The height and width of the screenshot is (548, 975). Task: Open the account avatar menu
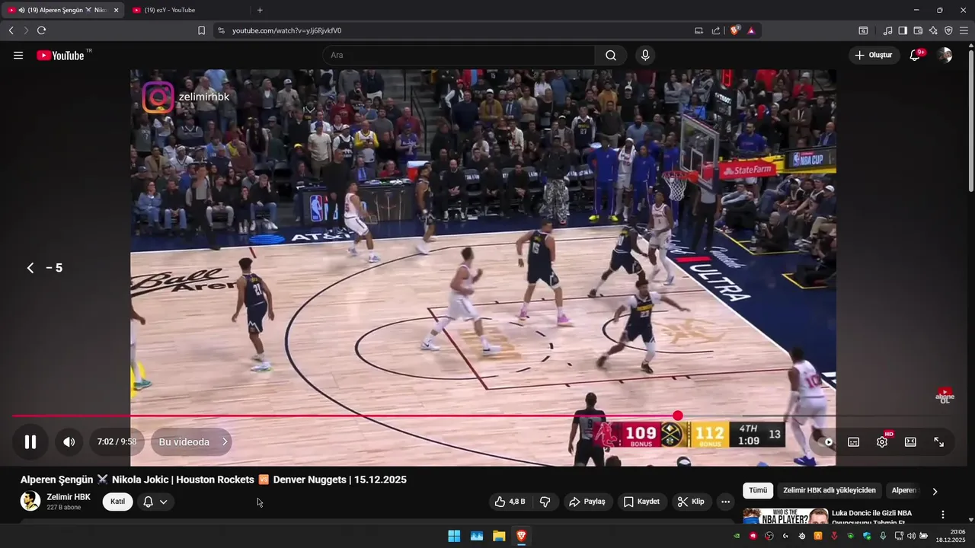coord(945,55)
